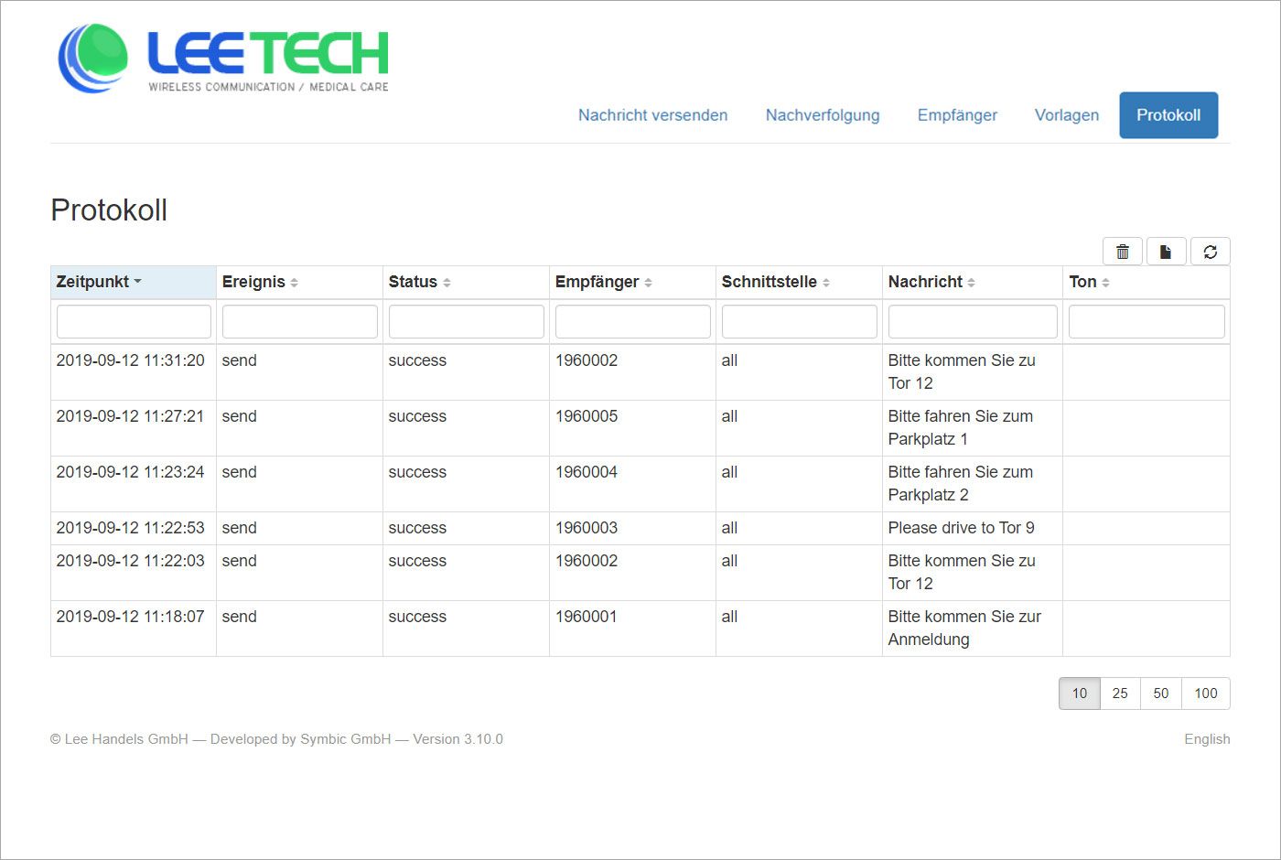Click the Nachricht filter field
This screenshot has width=1281, height=860.
coord(972,321)
